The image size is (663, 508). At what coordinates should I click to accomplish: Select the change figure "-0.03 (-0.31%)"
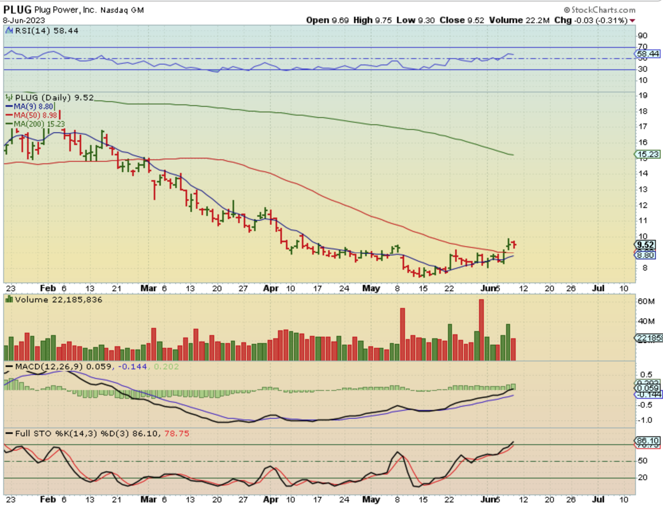click(x=602, y=20)
